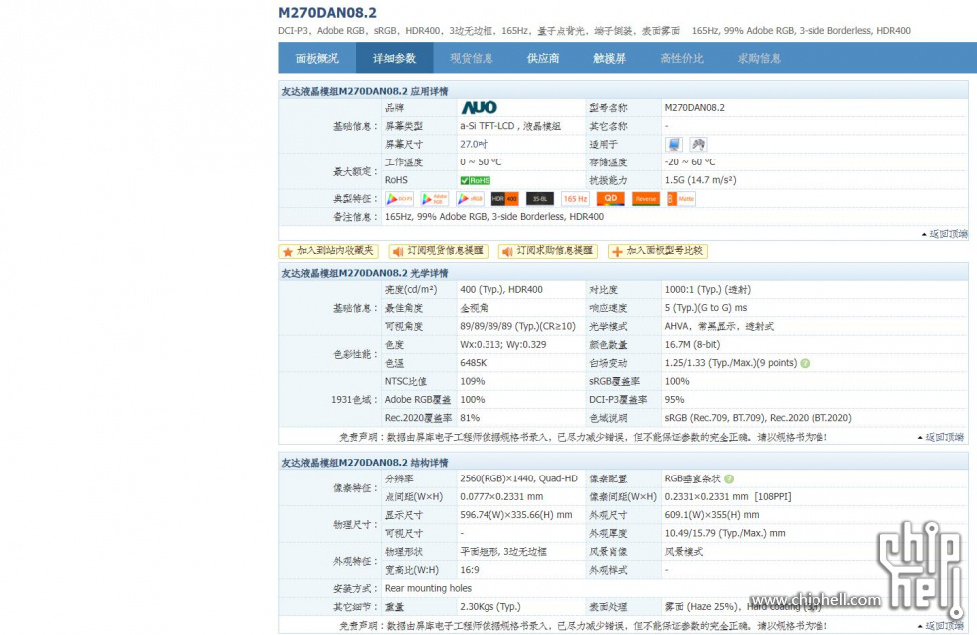Click the Adobe RGB feature badge
Viewport: 977px width, 635px height.
click(x=435, y=198)
